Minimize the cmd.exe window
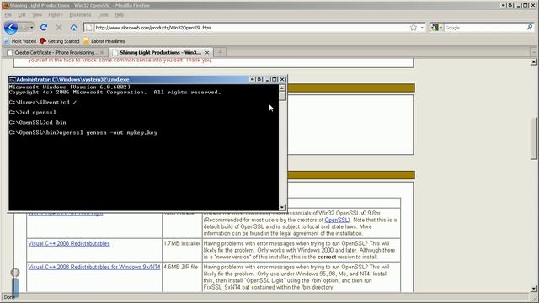Screen dimensions: 539x303 point(267,79)
